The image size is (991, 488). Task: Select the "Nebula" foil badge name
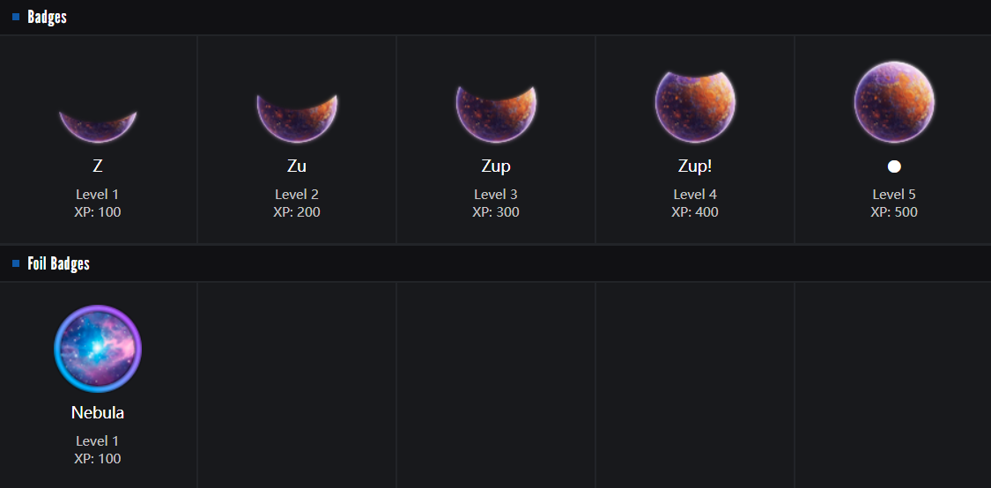point(98,412)
